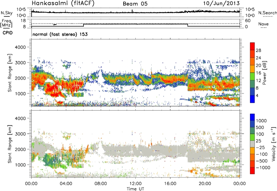Click 'normal (fast stereo) 153' text
This screenshot has height=191, width=277.
[x=60, y=34]
